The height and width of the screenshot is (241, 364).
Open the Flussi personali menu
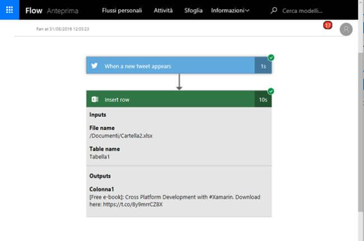tap(122, 11)
